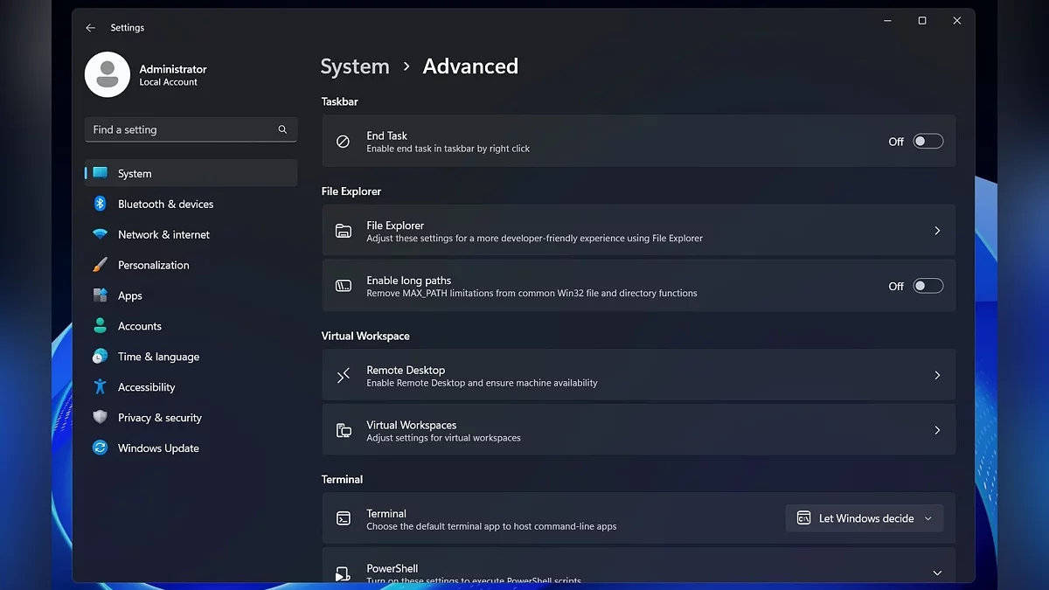1049x590 pixels.
Task: Click the Administrator profile avatar
Action: click(108, 75)
